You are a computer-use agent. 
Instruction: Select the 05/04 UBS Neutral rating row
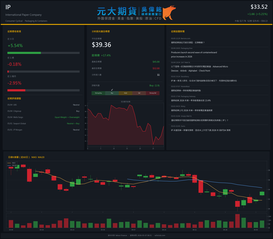click(x=44, y=105)
